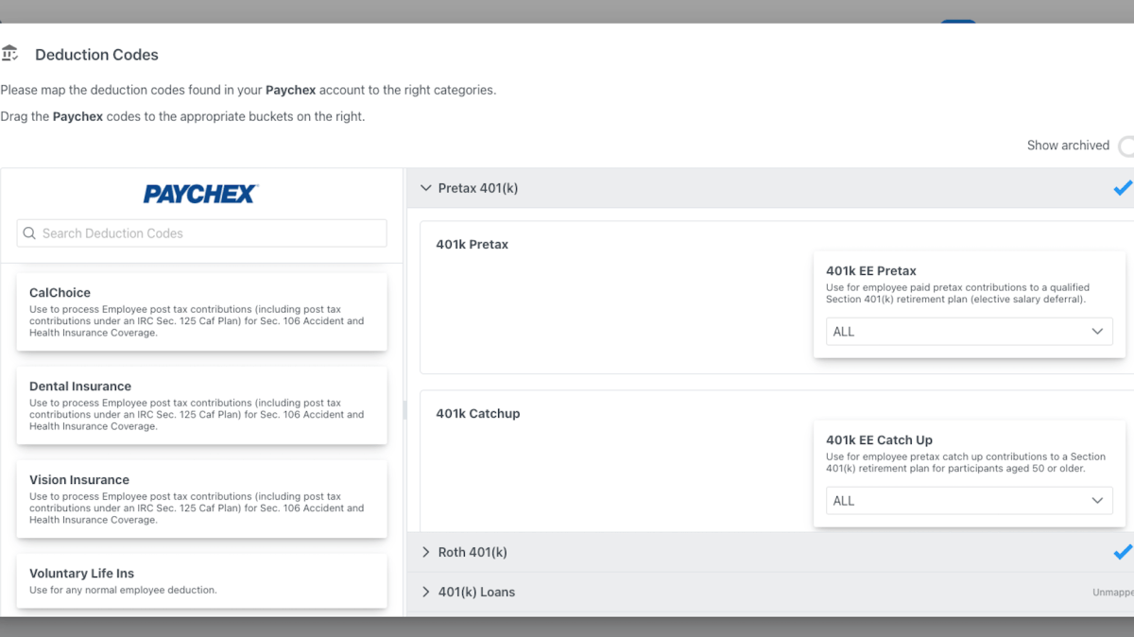Screen dimensions: 1134x637
Task: Select the Voluntary Life Ins card
Action: point(201,580)
